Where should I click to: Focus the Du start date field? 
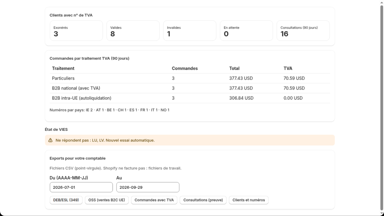(x=81, y=187)
